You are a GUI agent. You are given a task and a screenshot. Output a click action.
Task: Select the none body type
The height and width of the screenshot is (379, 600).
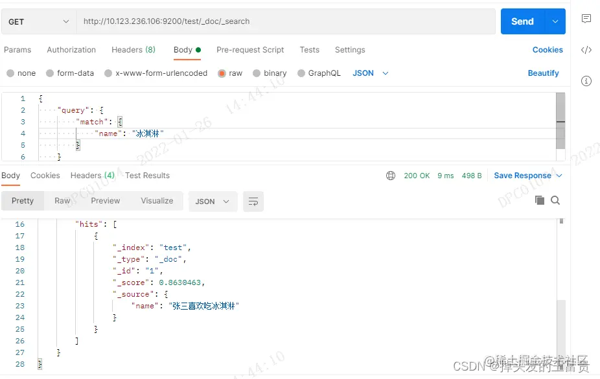[21, 73]
